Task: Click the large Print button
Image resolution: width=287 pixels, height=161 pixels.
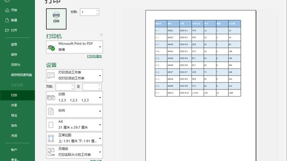Action: [x=56, y=19]
